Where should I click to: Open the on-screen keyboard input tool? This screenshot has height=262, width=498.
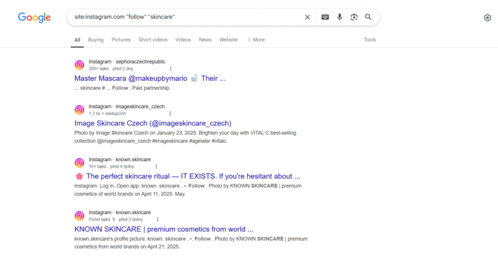click(325, 17)
